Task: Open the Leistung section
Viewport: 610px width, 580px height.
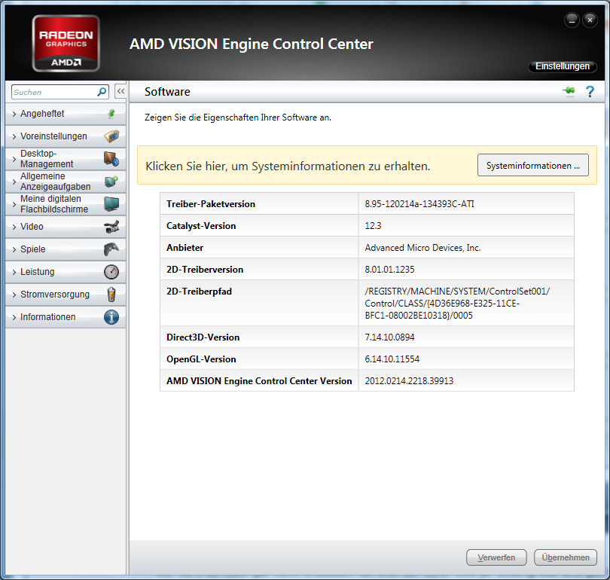Action: 66,271
